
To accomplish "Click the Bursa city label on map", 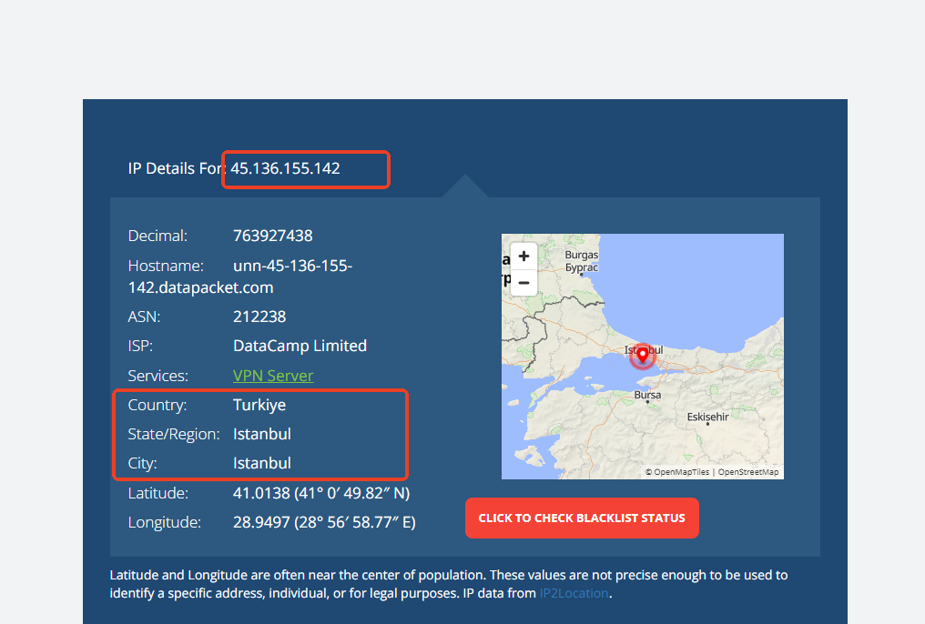I will point(647,395).
